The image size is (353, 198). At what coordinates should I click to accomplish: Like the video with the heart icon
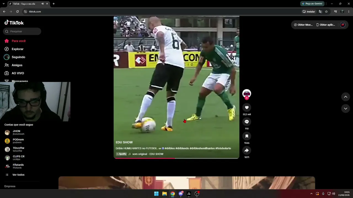247,108
